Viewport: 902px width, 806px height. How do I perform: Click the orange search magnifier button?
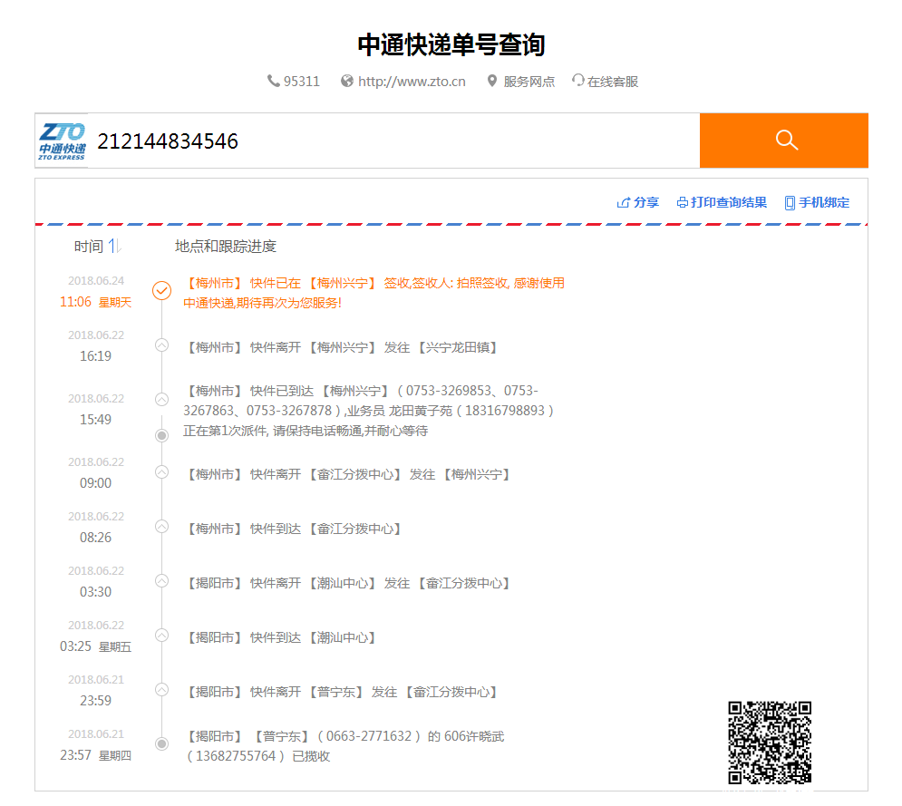[783, 141]
